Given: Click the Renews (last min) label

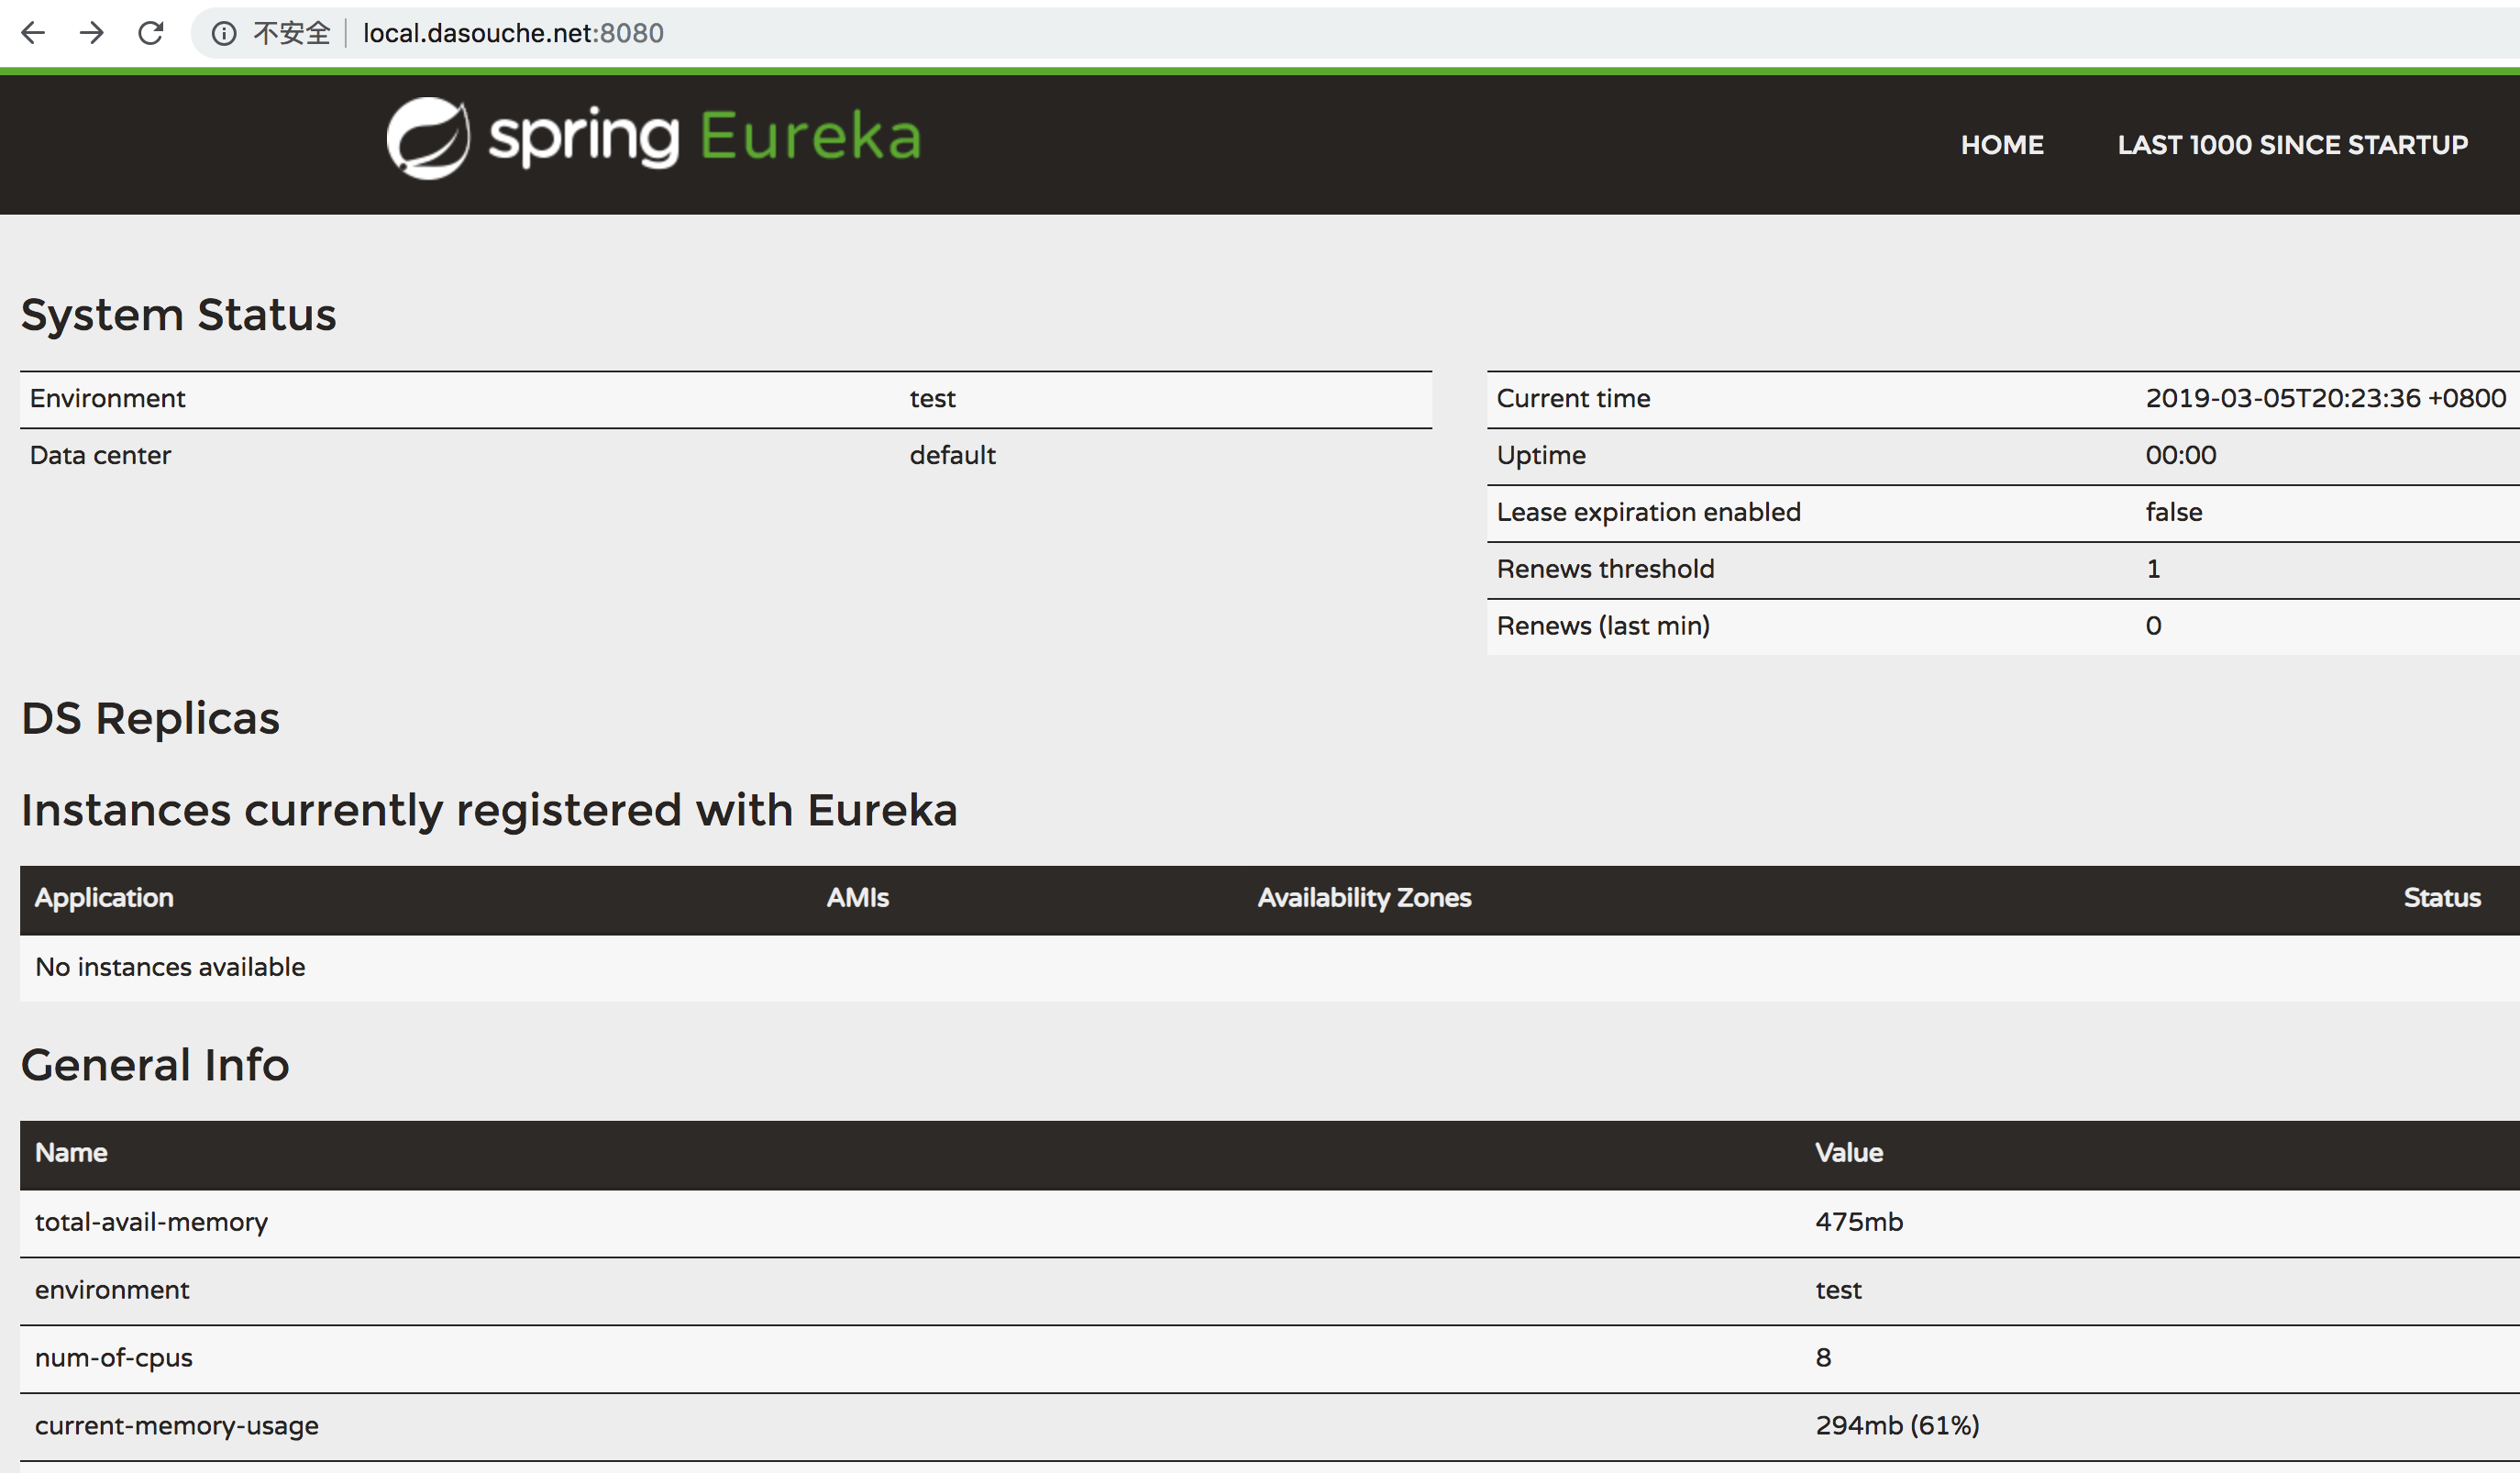Looking at the screenshot, I should 1603,626.
